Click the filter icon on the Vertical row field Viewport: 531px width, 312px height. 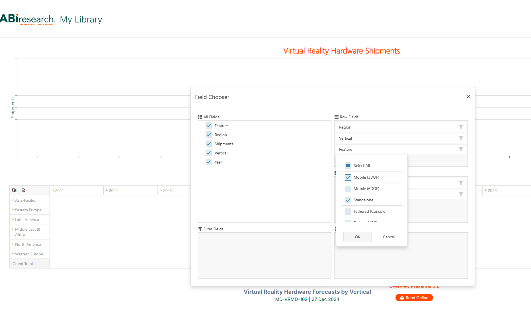tap(461, 138)
